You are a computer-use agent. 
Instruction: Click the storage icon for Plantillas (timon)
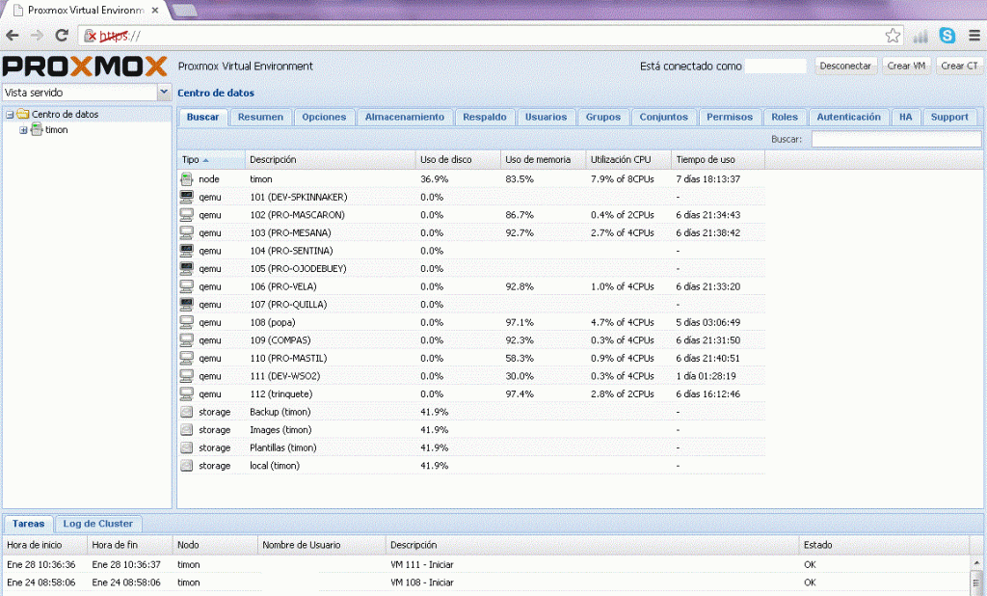click(186, 447)
